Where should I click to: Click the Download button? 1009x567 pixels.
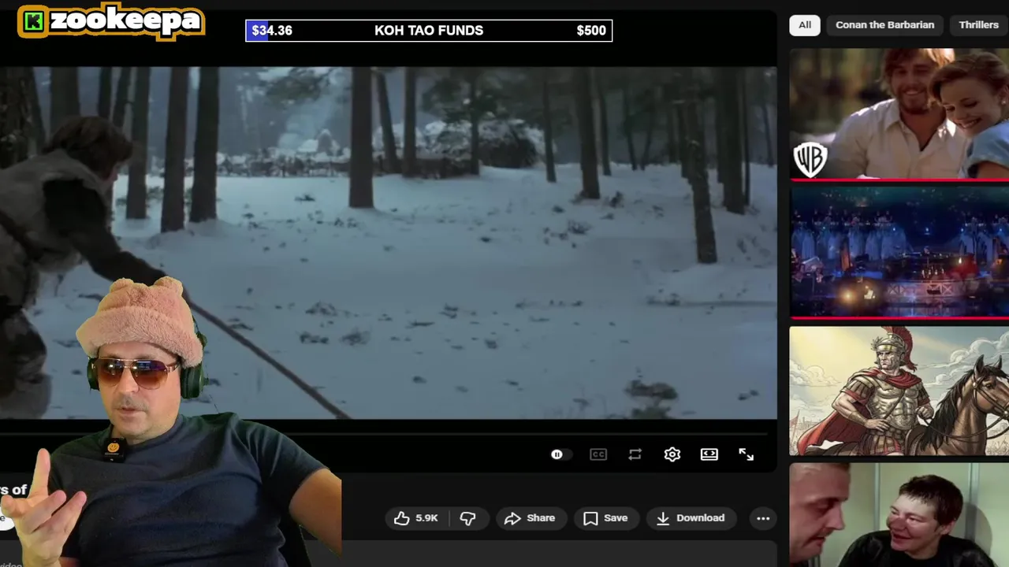pyautogui.click(x=691, y=518)
